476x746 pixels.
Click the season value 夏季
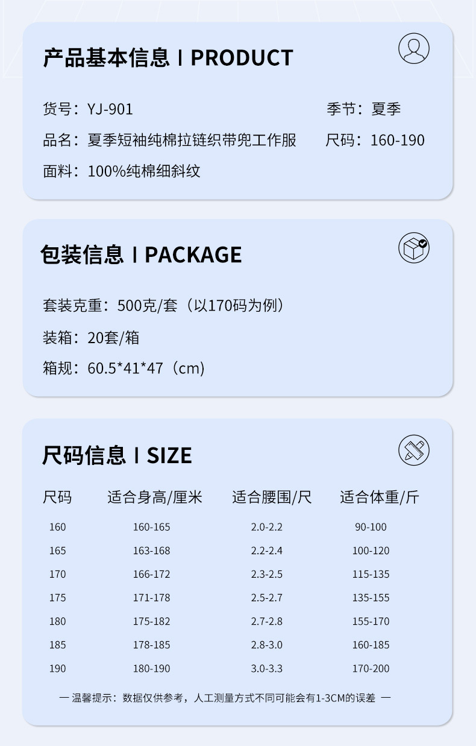pos(386,109)
